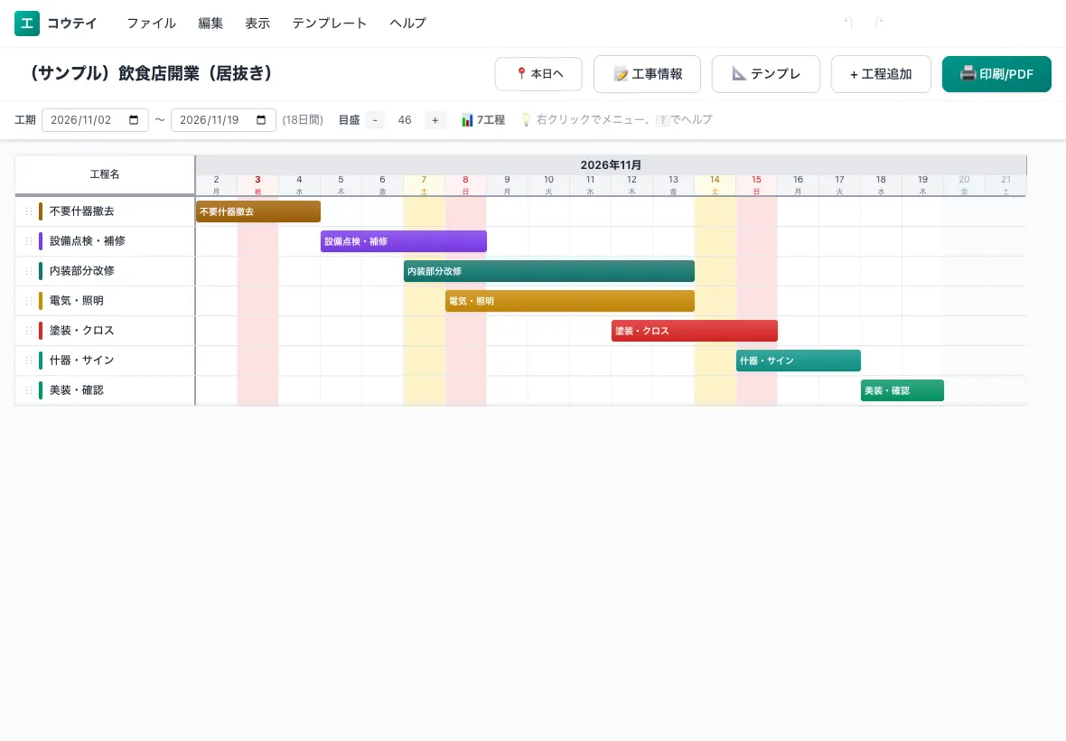Image resolution: width=1066 pixels, height=741 pixels.
Task: Increase scale with plus button
Action: coord(435,120)
